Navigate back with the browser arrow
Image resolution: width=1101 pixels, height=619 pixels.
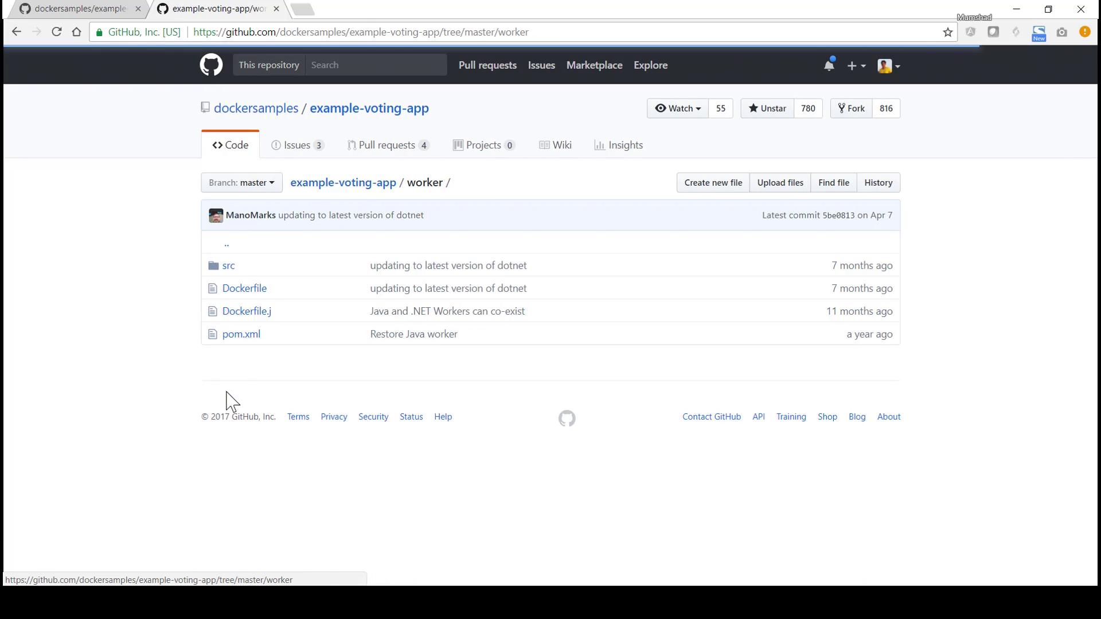(x=16, y=32)
